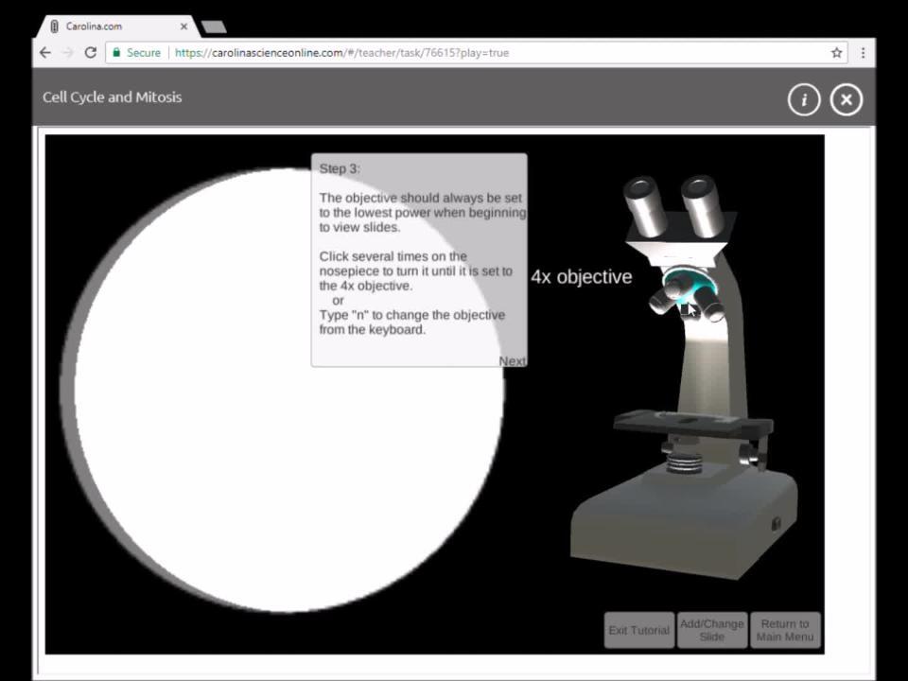
Task: Click the condenser lens under the stage
Action: click(684, 462)
